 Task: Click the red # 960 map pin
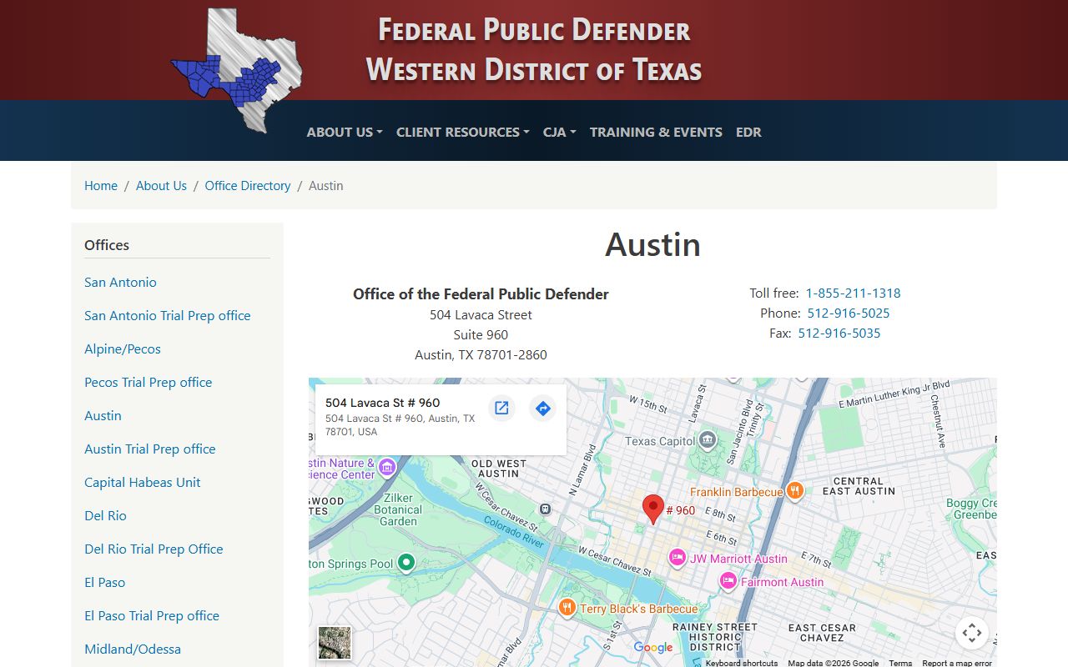[x=653, y=509]
